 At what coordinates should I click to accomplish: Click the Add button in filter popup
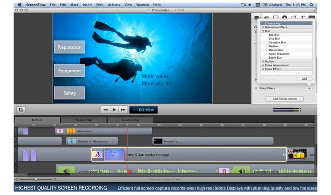[304, 79]
